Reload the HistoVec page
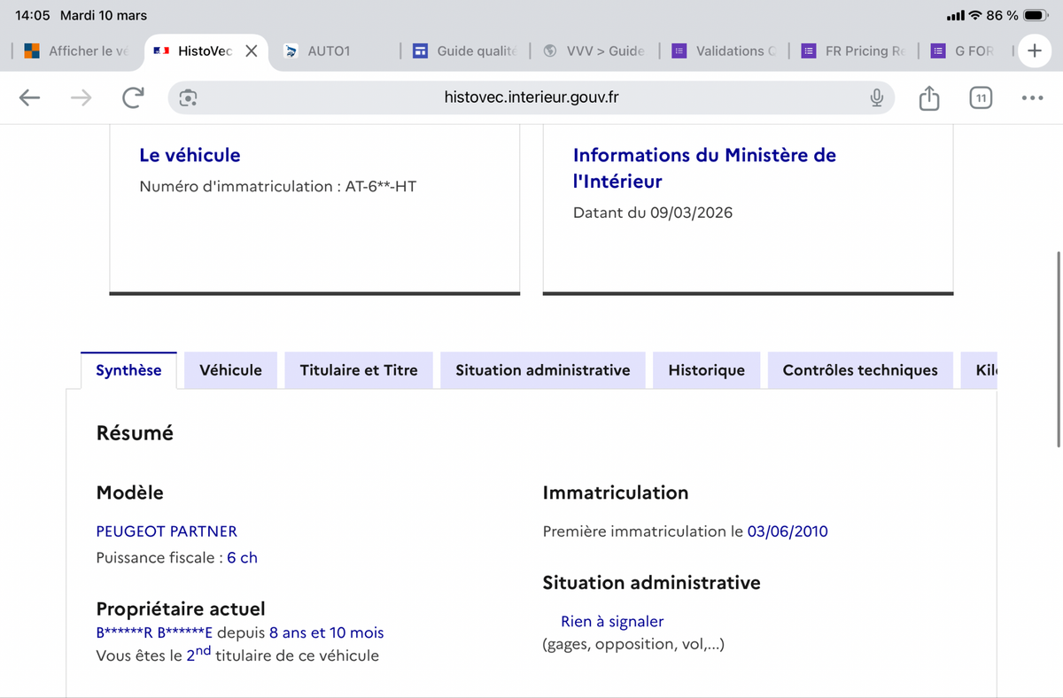Viewport: 1063px width, 698px height. (x=133, y=98)
